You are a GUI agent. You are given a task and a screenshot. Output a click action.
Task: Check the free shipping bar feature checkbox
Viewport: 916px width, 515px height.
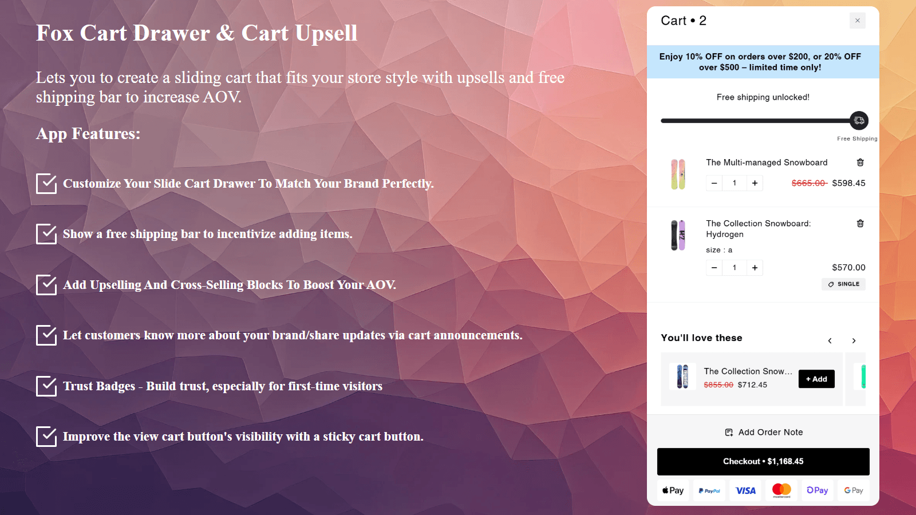(46, 234)
